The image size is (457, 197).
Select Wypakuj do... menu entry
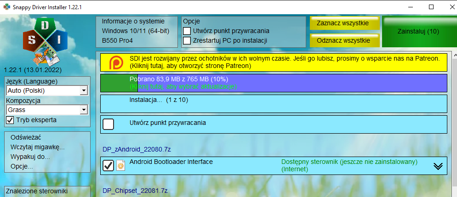pyautogui.click(x=30, y=157)
